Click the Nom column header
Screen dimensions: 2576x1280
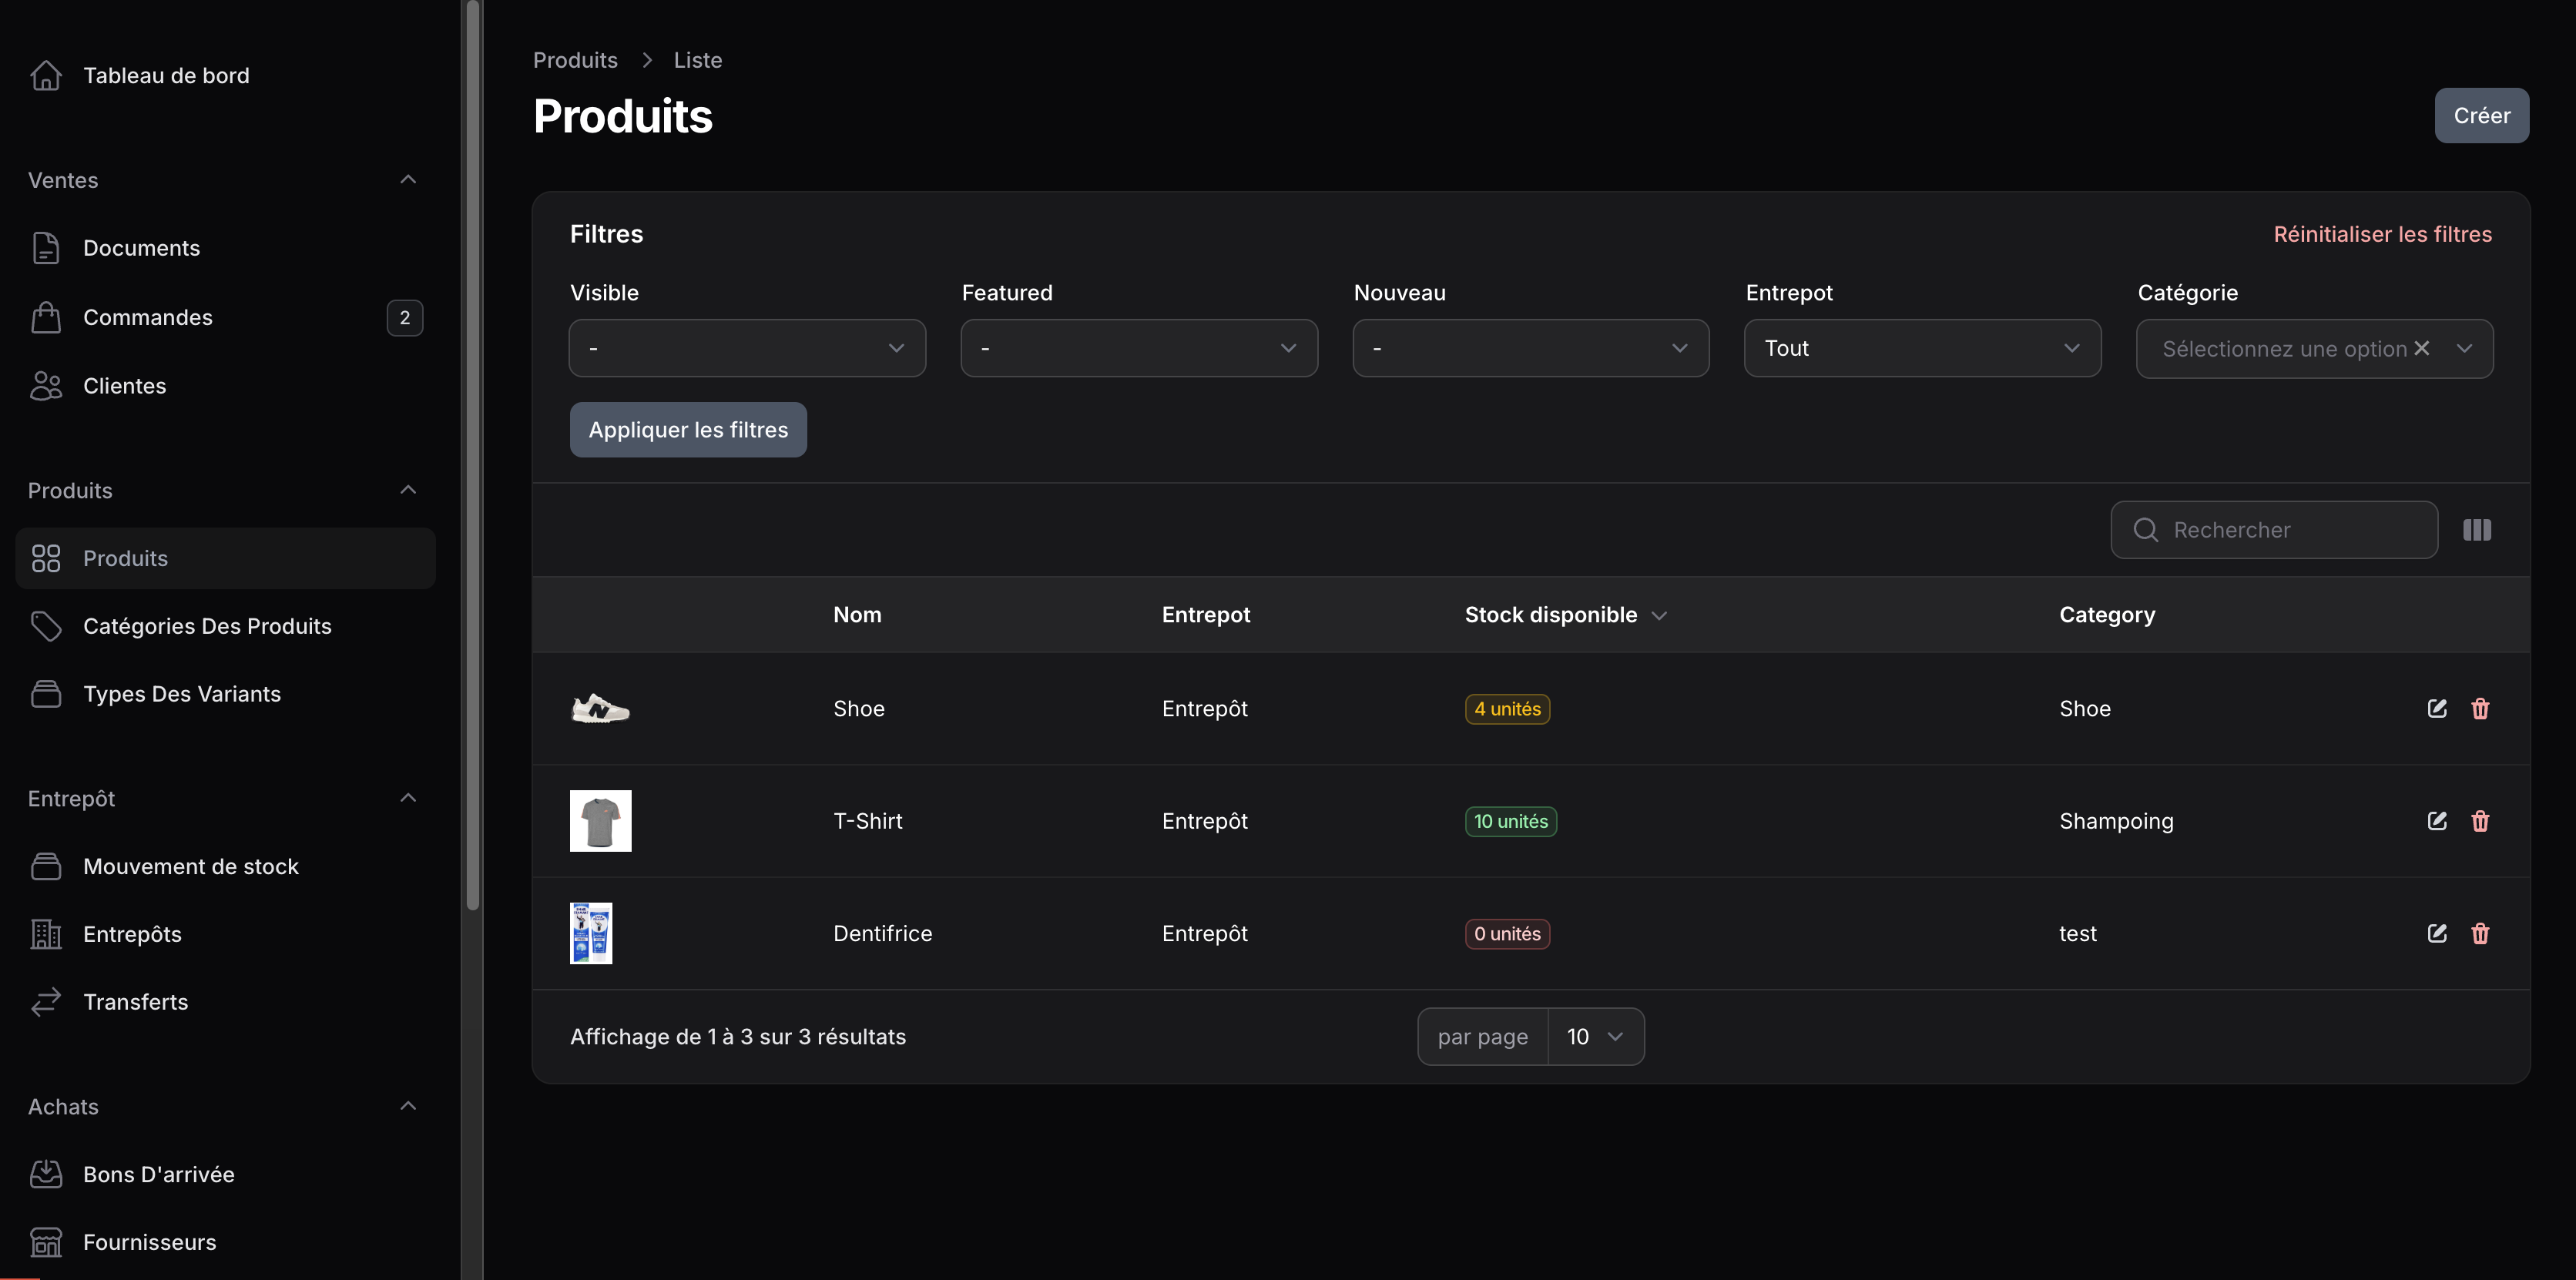(857, 615)
